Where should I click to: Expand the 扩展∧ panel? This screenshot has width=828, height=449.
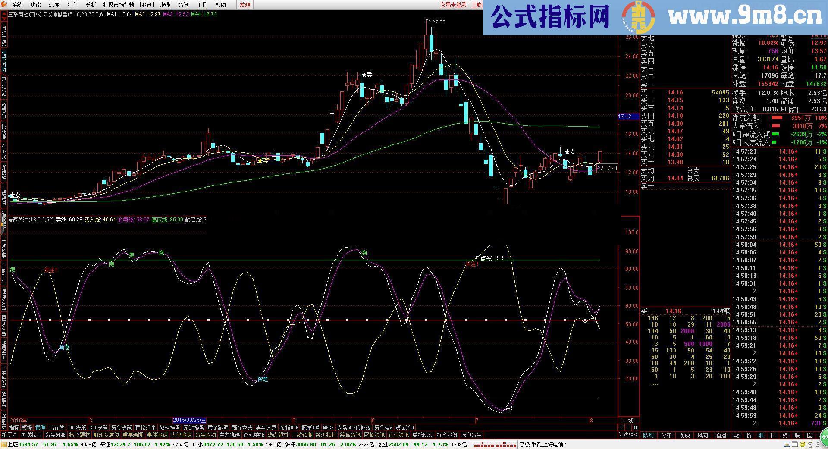(9, 435)
